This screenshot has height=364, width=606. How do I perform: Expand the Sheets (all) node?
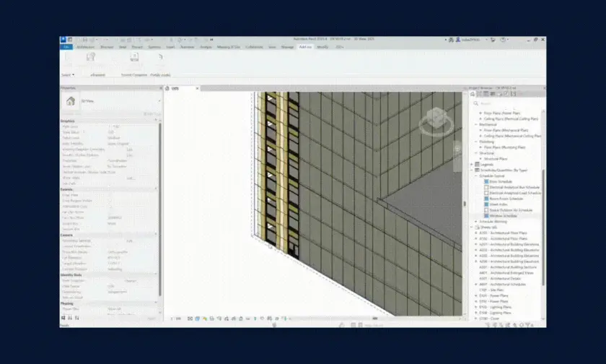pyautogui.click(x=472, y=227)
